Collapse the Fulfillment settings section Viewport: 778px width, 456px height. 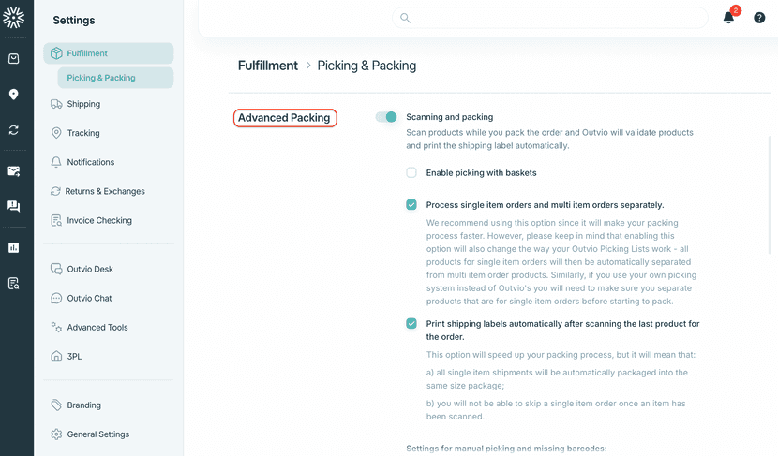[x=108, y=53]
